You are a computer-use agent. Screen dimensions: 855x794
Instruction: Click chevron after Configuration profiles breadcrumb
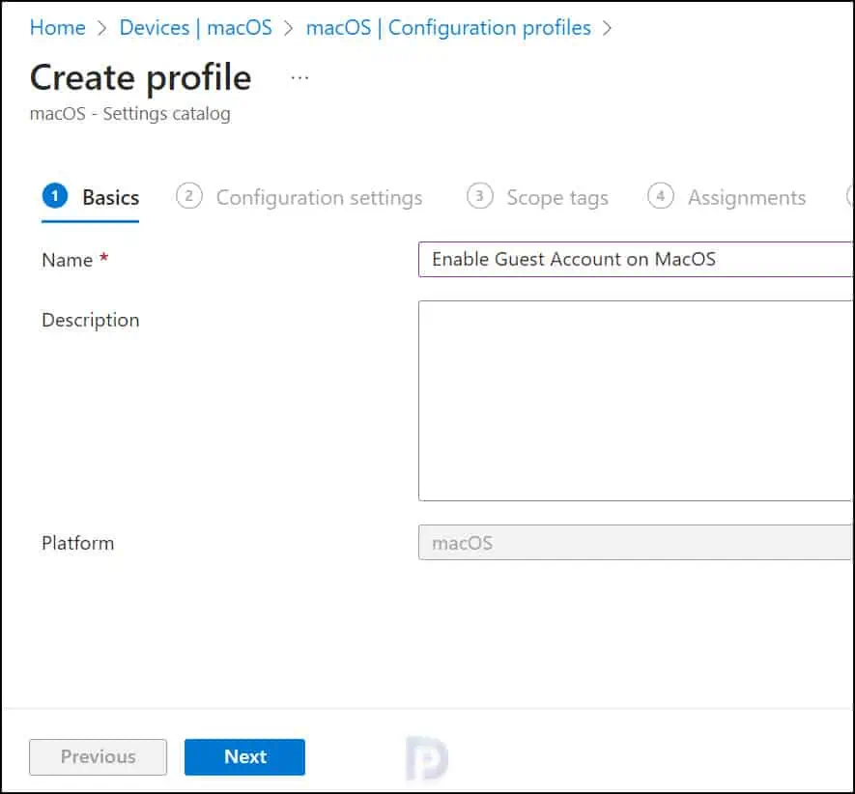pos(607,28)
